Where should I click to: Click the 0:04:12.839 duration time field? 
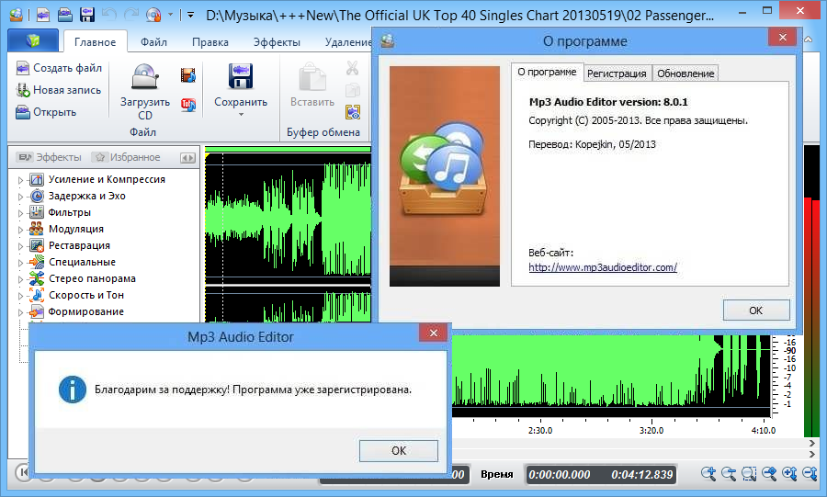pos(642,475)
